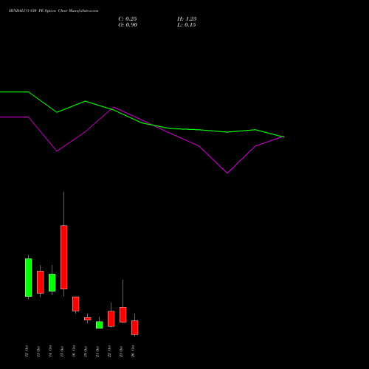The height and width of the screenshot is (369, 369).
Task: Select the open value 'O: 0.90'
Action: click(x=128, y=25)
